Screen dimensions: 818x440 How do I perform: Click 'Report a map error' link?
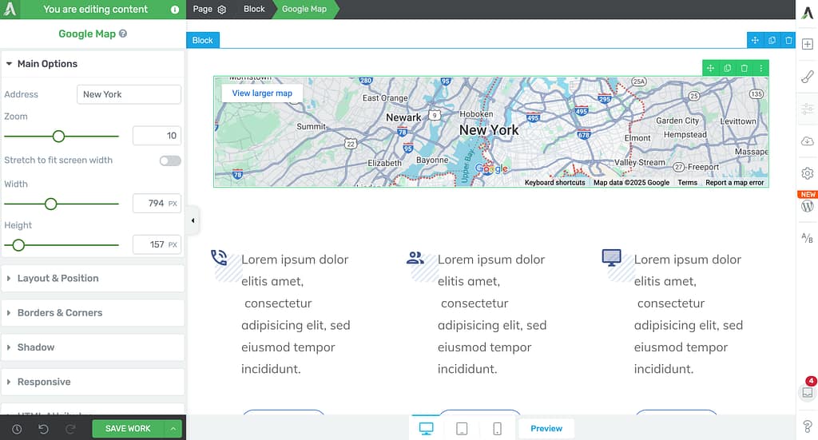click(x=735, y=182)
